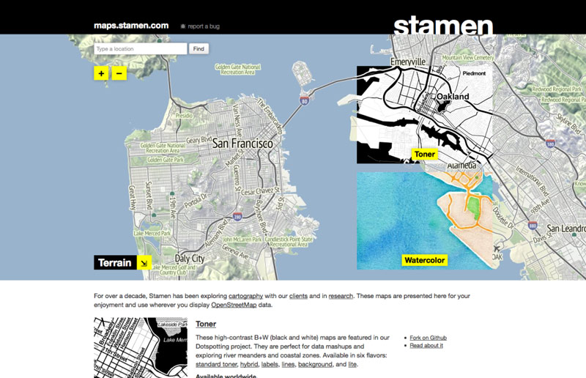The height and width of the screenshot is (378, 586).
Task: Click the San Francisco map label
Action: (242, 144)
